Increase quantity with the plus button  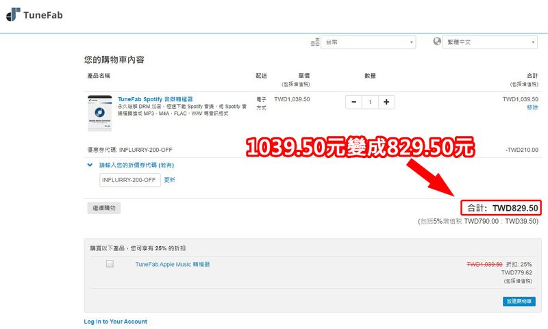pyautogui.click(x=386, y=102)
